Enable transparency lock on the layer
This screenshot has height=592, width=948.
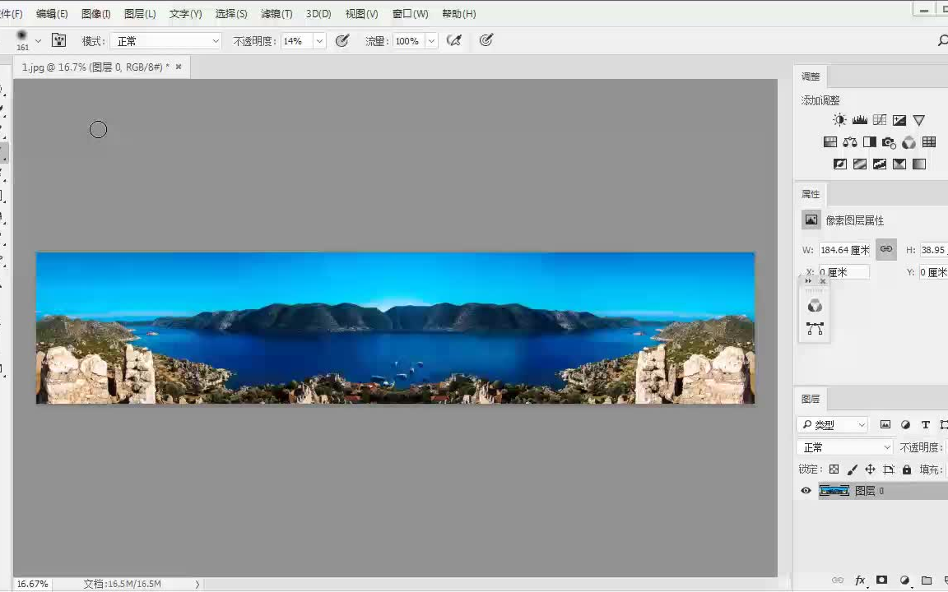pyautogui.click(x=834, y=469)
